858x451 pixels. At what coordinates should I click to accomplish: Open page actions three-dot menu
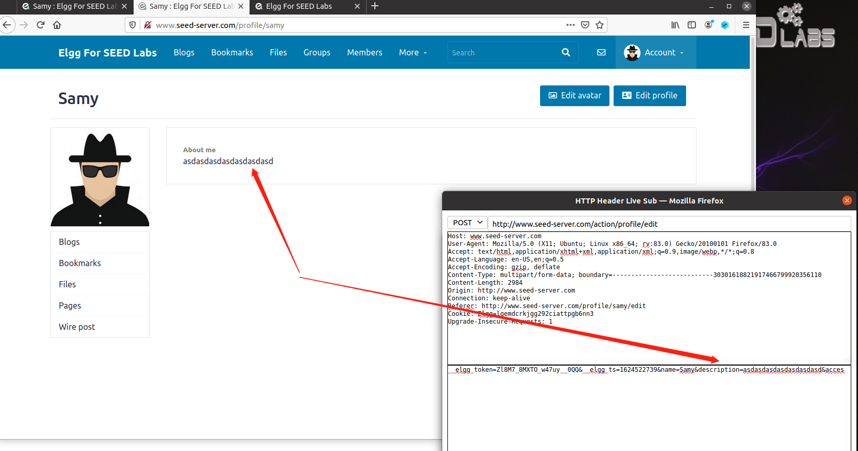pos(571,25)
